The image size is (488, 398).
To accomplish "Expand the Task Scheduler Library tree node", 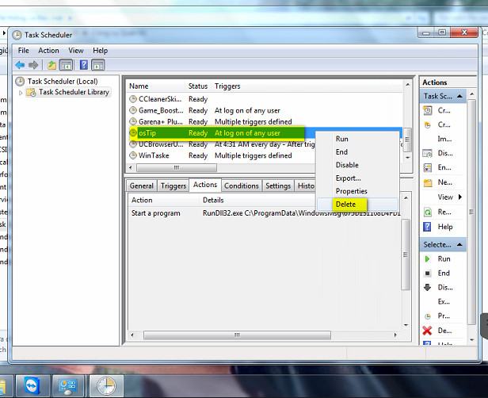I will (x=21, y=93).
